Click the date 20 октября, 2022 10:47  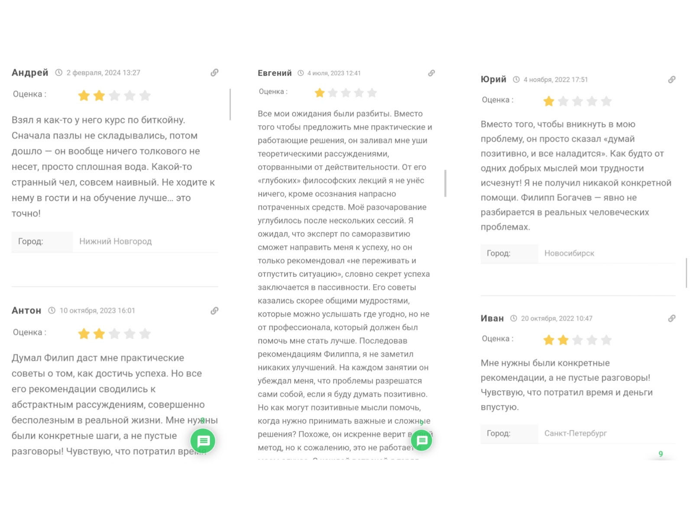(557, 318)
